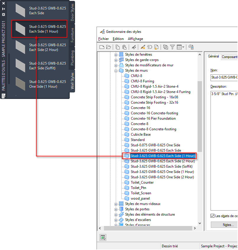Click the Set From selection icon
The image size is (238, 250).
[x=150, y=47]
